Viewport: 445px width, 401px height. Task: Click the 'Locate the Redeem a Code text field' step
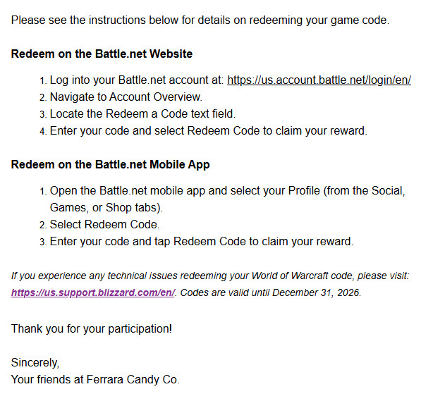(x=142, y=113)
